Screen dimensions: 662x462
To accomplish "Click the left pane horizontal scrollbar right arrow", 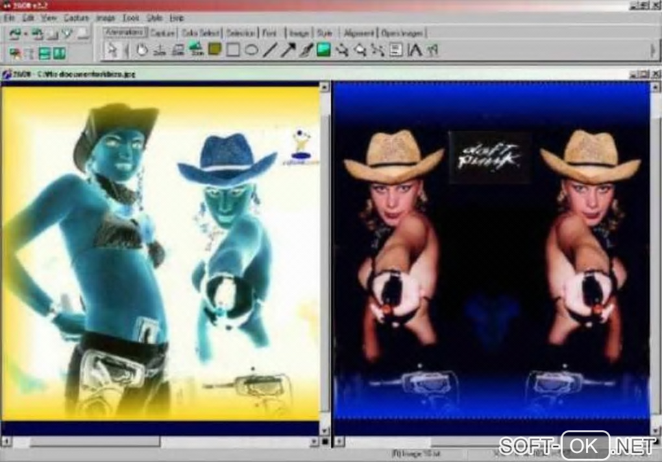I will point(313,441).
